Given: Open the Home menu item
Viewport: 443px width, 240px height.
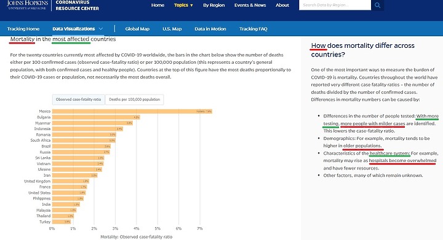Looking at the screenshot, I should click(158, 5).
